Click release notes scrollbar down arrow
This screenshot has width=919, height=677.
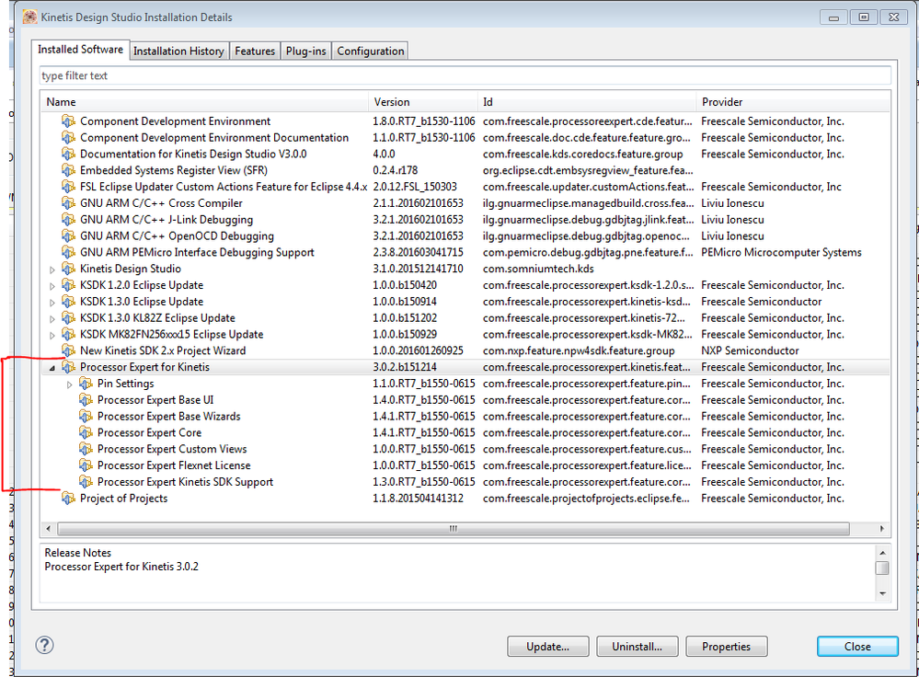coord(882,594)
